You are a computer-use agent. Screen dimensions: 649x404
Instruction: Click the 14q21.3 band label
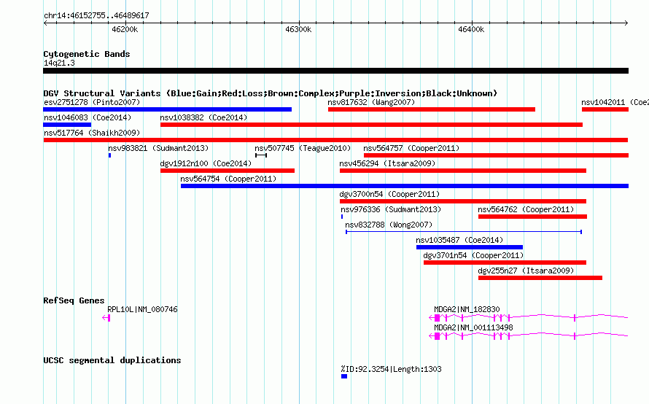click(x=59, y=63)
